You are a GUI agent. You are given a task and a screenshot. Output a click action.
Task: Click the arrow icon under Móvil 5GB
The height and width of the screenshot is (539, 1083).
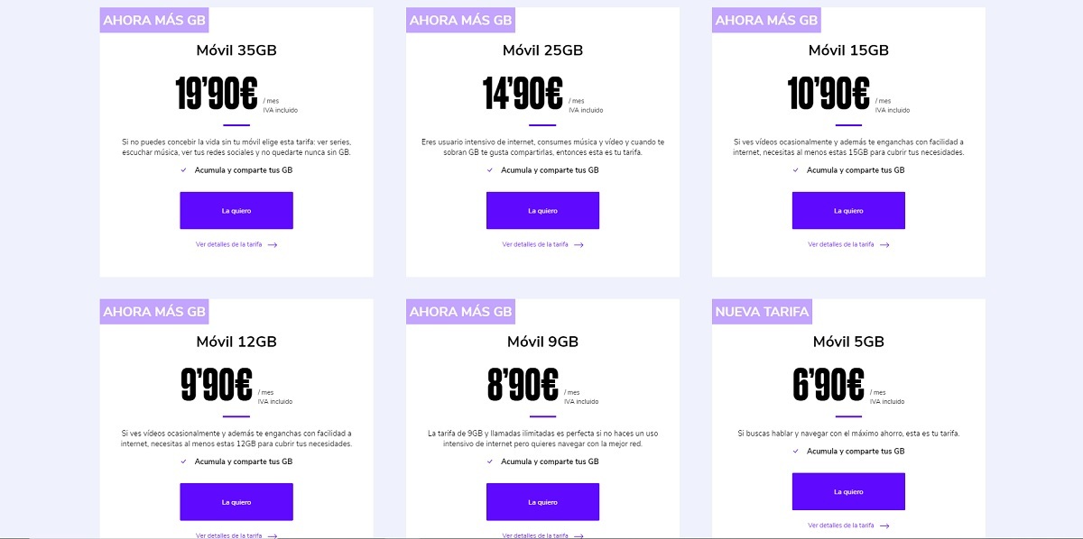point(884,525)
